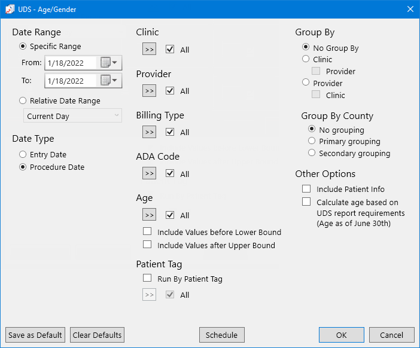Open the From date calendar picker

click(x=108, y=63)
